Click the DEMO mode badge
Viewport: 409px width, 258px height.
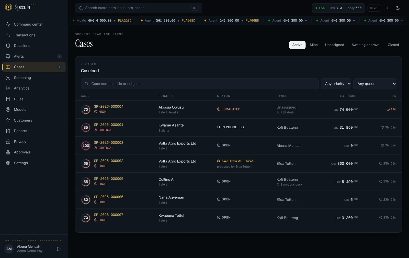point(374,8)
